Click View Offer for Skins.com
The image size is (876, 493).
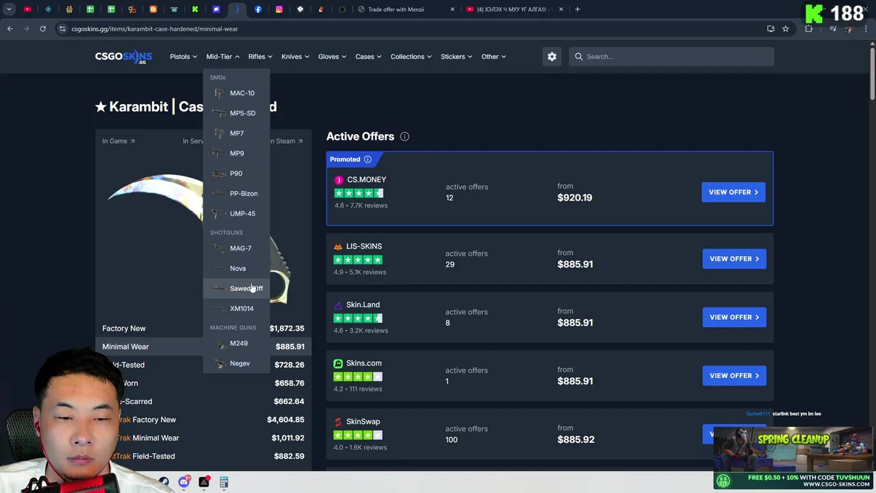734,376
